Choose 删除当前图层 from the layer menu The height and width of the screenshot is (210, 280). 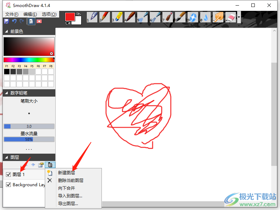[71, 180]
